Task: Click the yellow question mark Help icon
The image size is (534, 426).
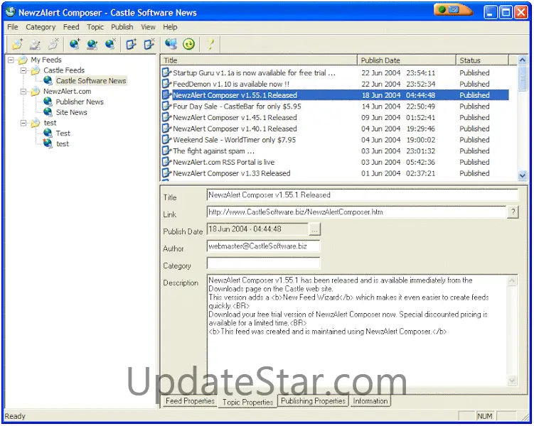Action: click(x=210, y=44)
